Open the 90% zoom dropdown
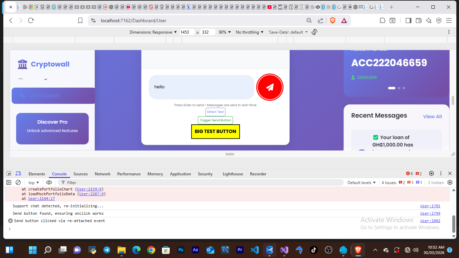459x258 pixels. pyautogui.click(x=225, y=32)
